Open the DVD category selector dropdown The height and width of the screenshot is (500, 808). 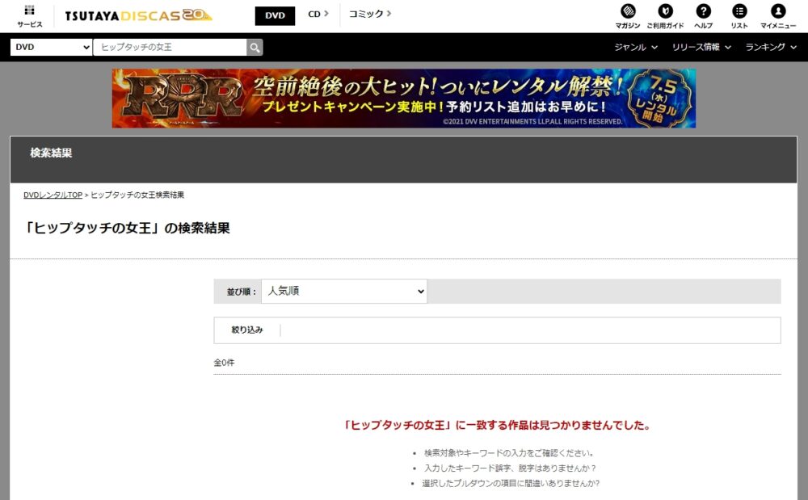click(x=50, y=47)
